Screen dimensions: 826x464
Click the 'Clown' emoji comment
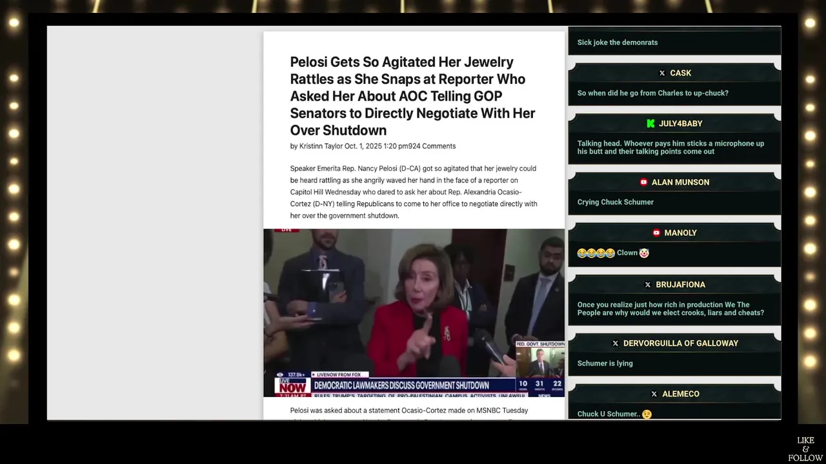point(613,253)
